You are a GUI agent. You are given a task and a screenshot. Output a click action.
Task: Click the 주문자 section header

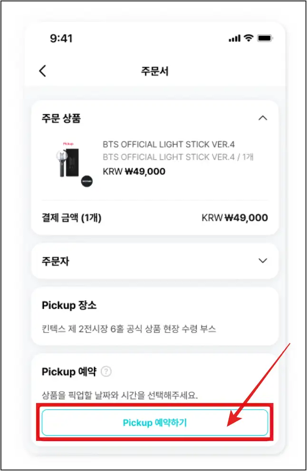(55, 261)
